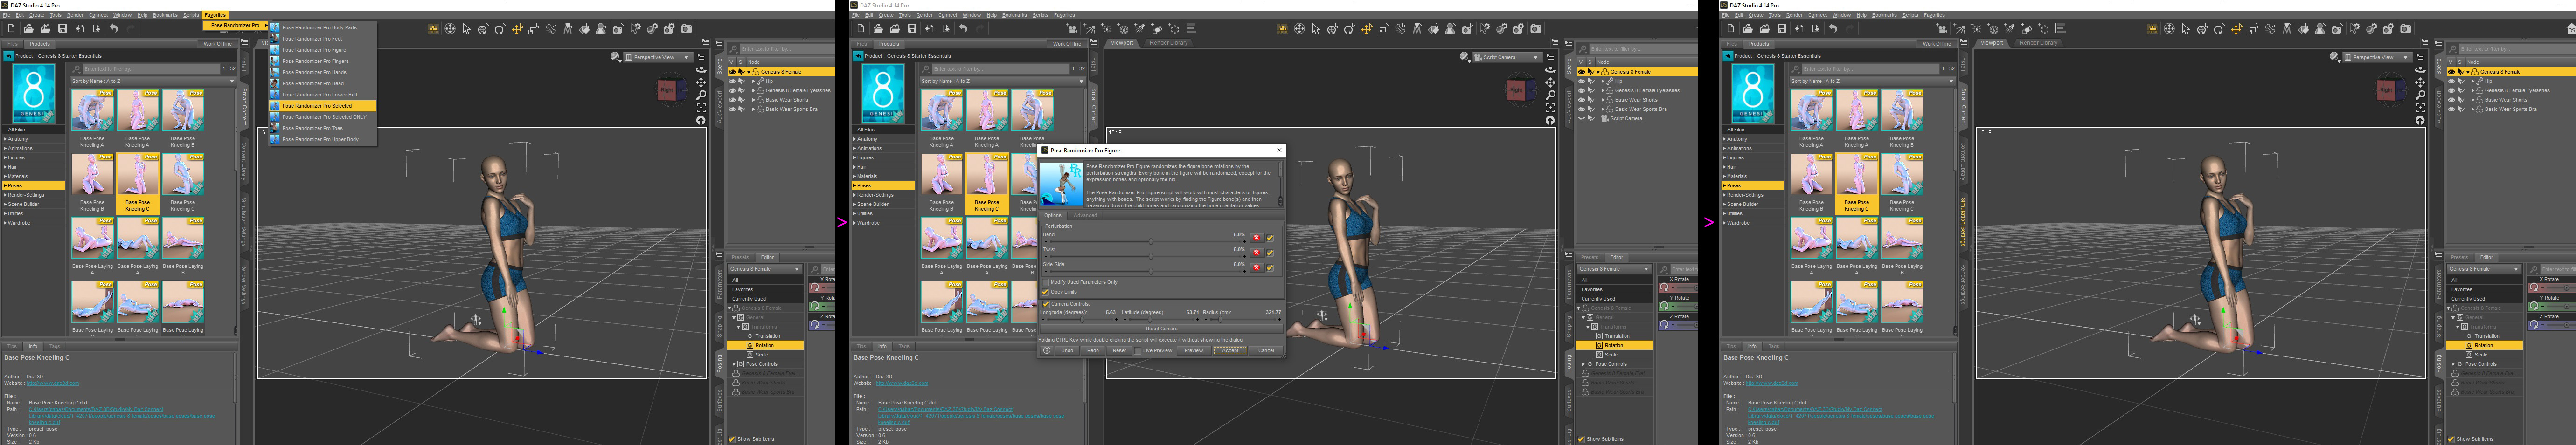Click the red reset icon beside Twist slider

[x=1256, y=253]
